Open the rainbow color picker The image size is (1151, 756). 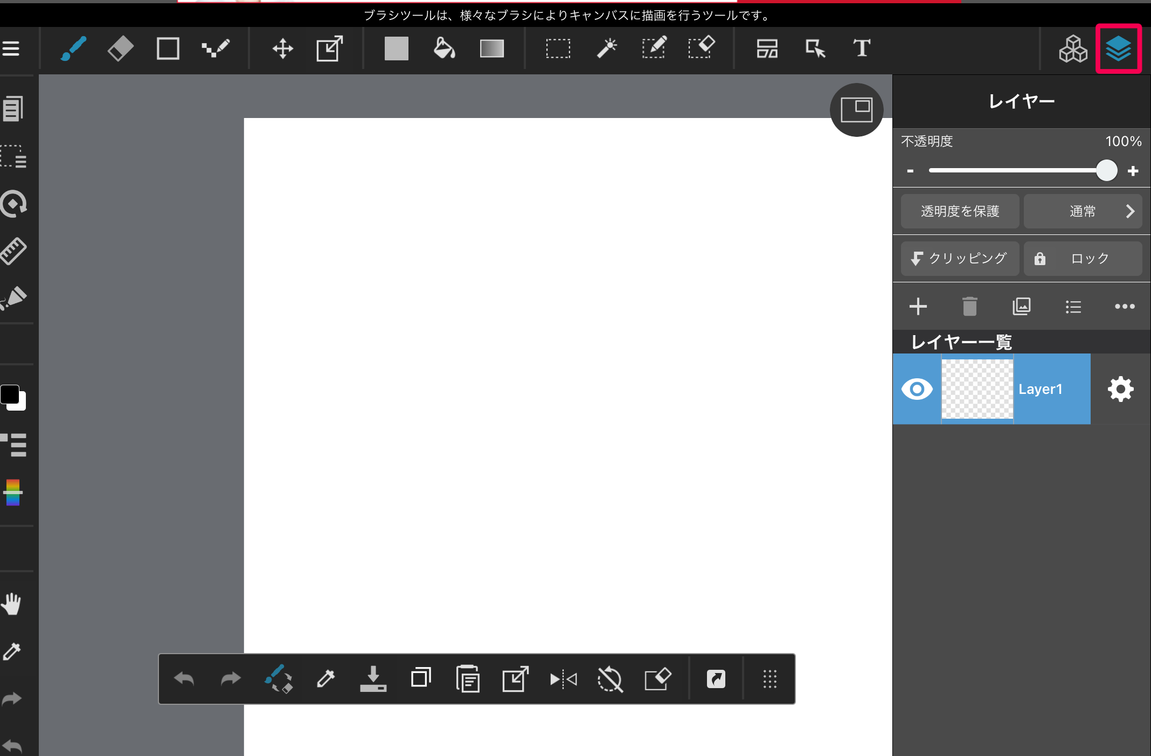point(13,493)
